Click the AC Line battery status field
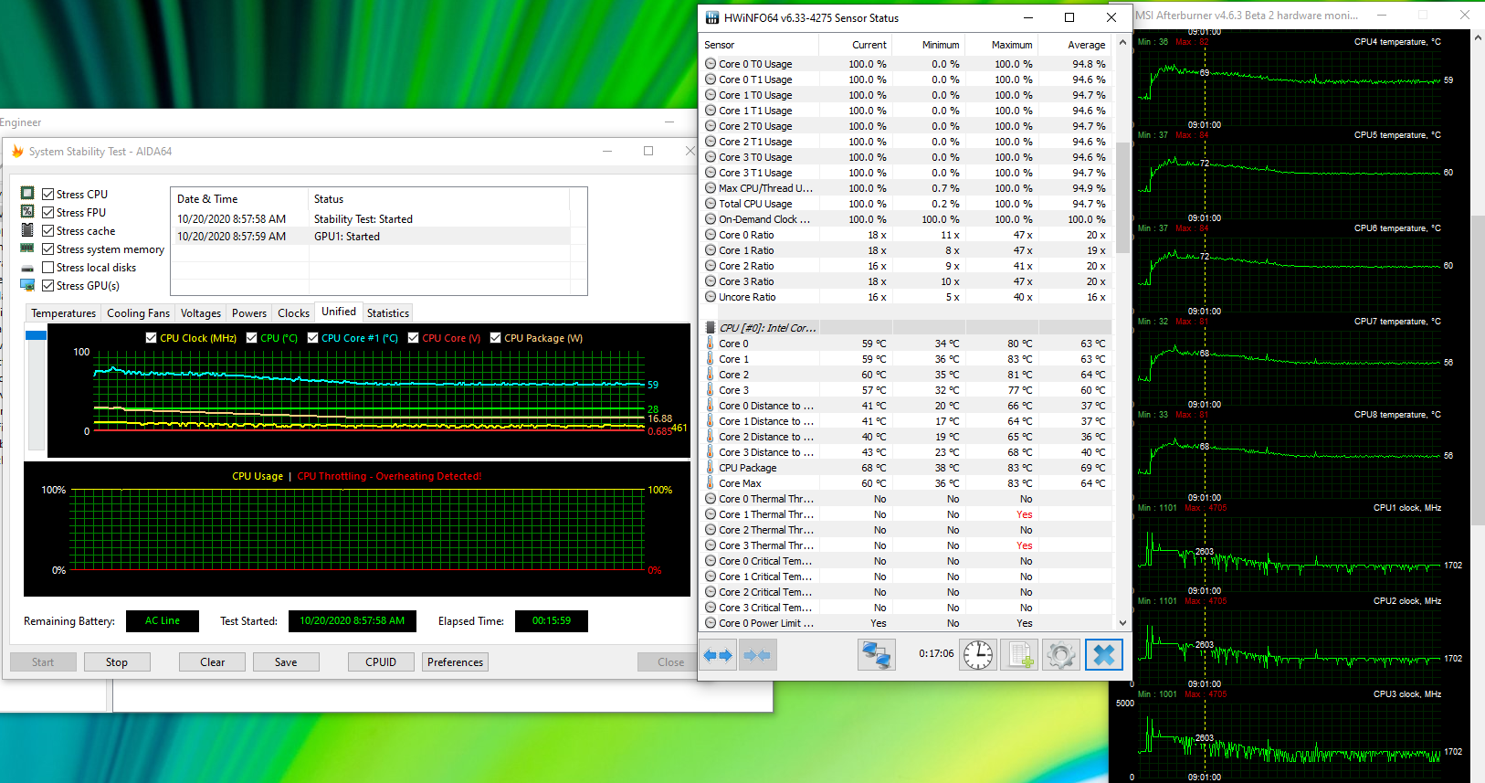 click(163, 621)
